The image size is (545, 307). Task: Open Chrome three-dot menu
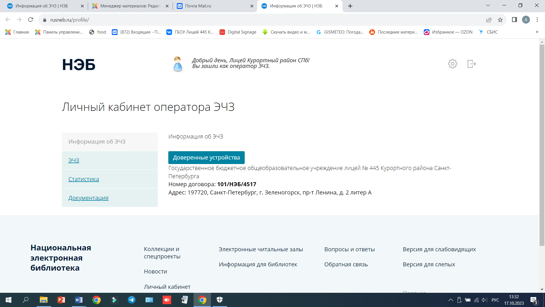pyautogui.click(x=537, y=20)
